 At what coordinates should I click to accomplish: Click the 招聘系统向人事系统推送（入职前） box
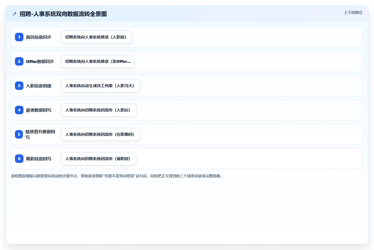(x=97, y=37)
